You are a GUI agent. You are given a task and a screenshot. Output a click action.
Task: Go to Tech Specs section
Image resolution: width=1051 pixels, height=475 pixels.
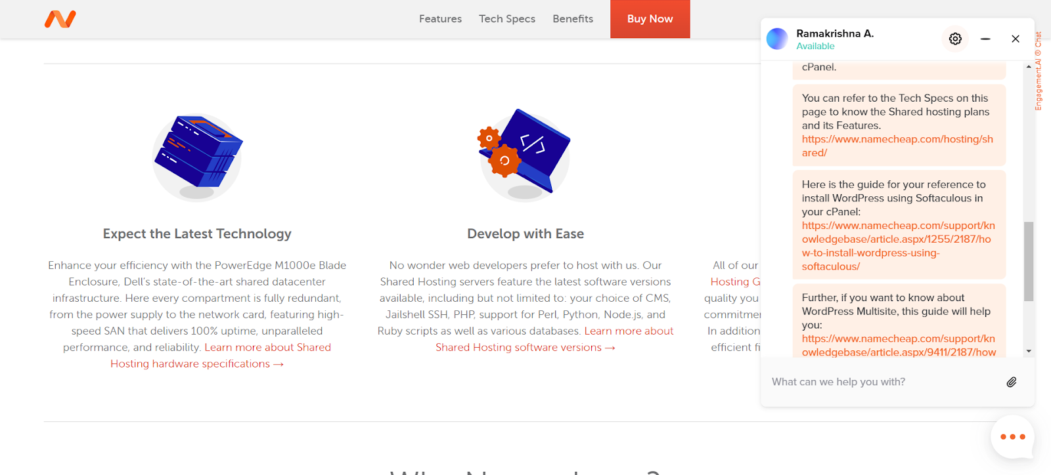(x=507, y=19)
